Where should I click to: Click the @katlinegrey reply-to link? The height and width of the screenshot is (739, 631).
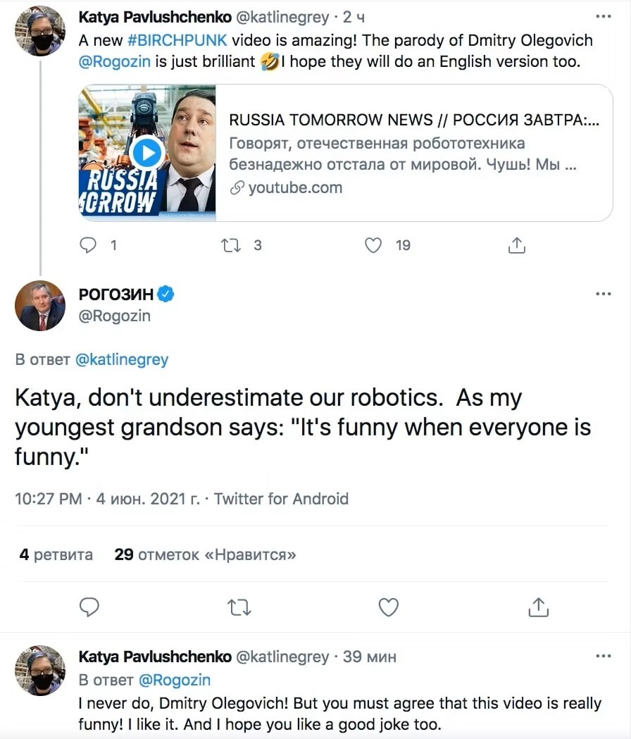click(x=121, y=359)
